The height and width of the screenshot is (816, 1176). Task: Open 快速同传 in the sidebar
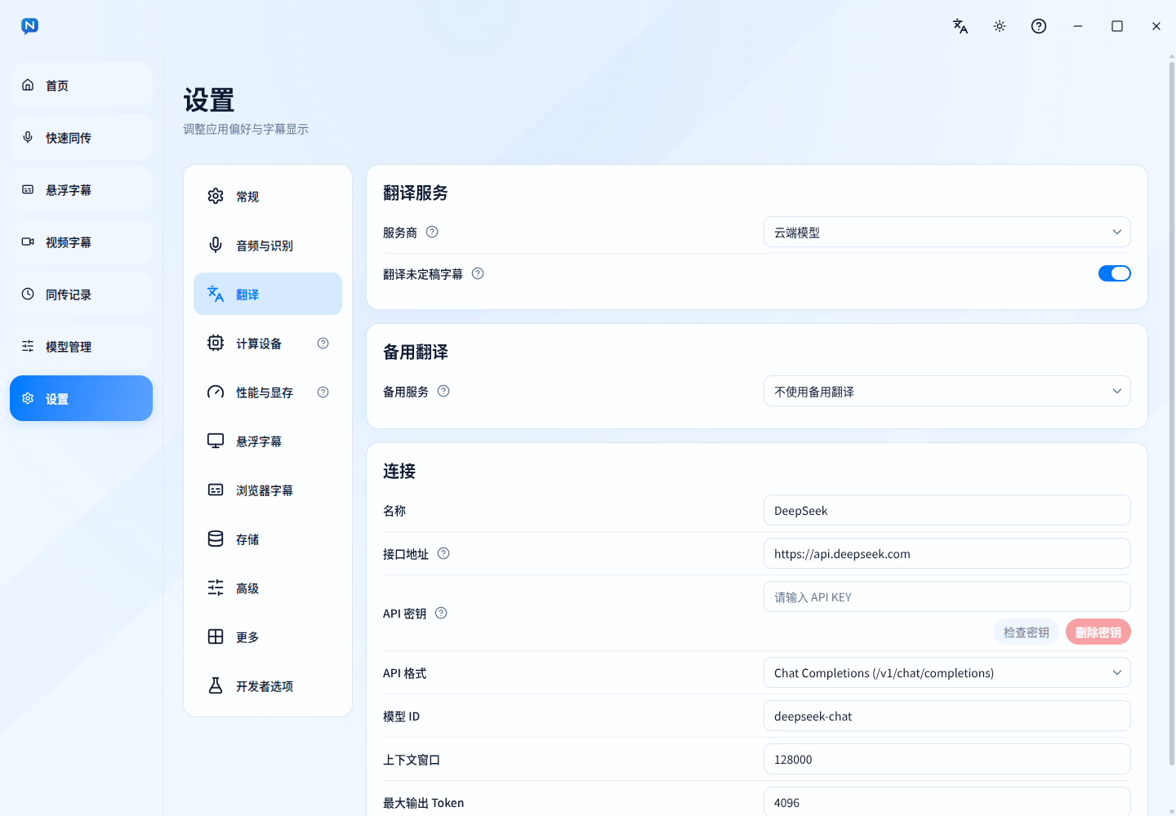(x=81, y=137)
